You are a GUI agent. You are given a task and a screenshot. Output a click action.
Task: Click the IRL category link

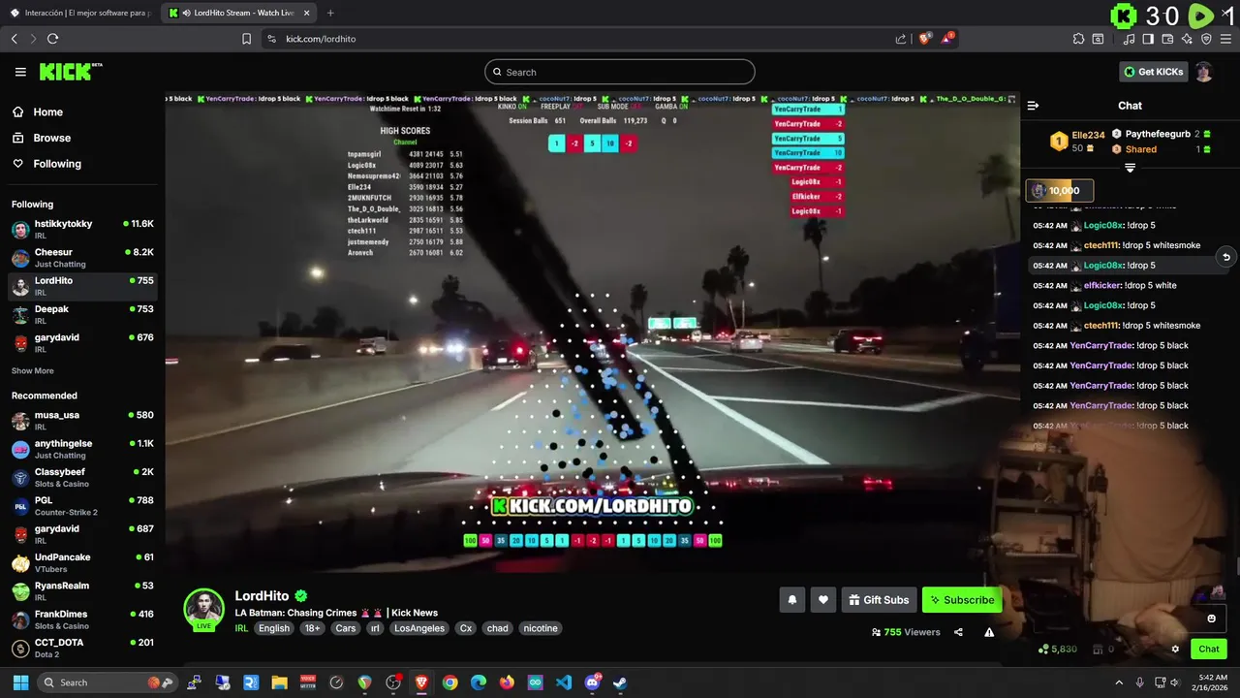(241, 628)
